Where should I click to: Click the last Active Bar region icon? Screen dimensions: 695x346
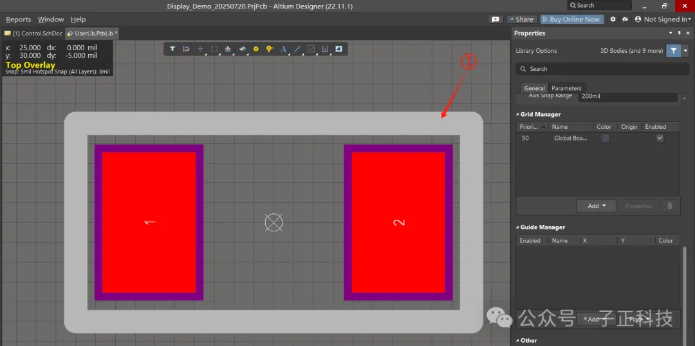[x=338, y=49]
